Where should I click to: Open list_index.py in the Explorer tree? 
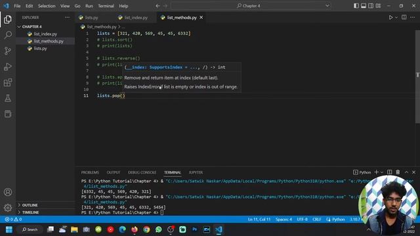45,34
